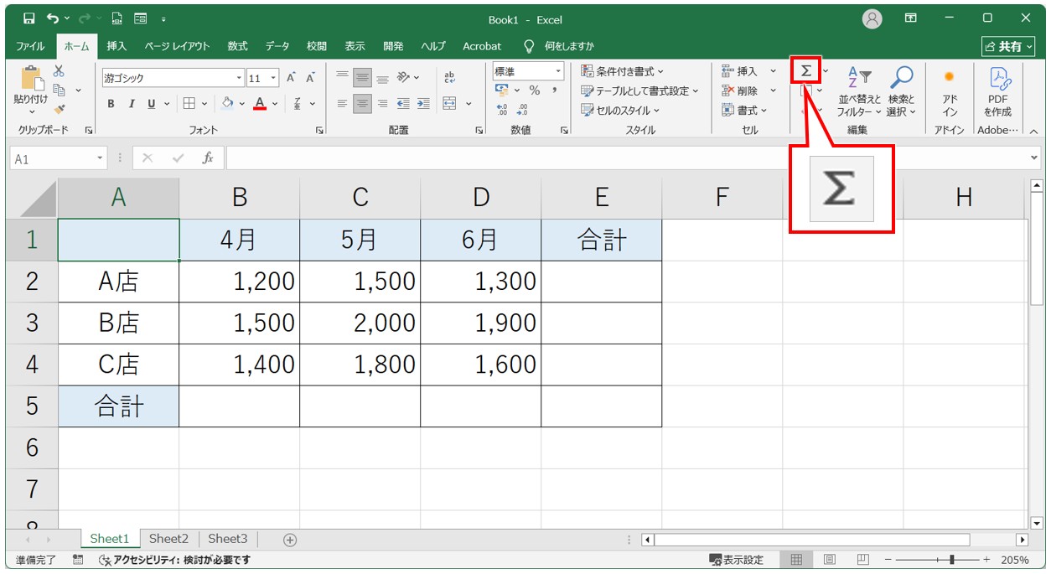
Task: Click the AutoSum sigma icon in ribbon
Action: tap(805, 70)
